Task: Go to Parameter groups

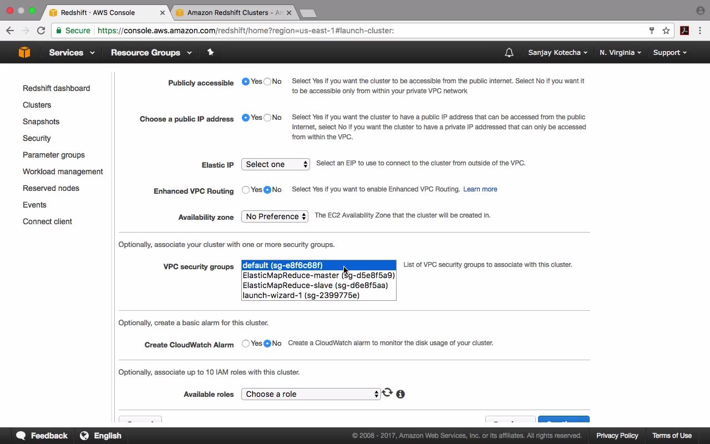Action: click(x=54, y=155)
